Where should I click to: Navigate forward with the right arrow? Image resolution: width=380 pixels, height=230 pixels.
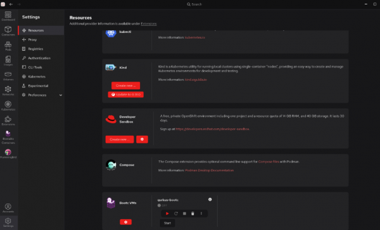point(19,4)
